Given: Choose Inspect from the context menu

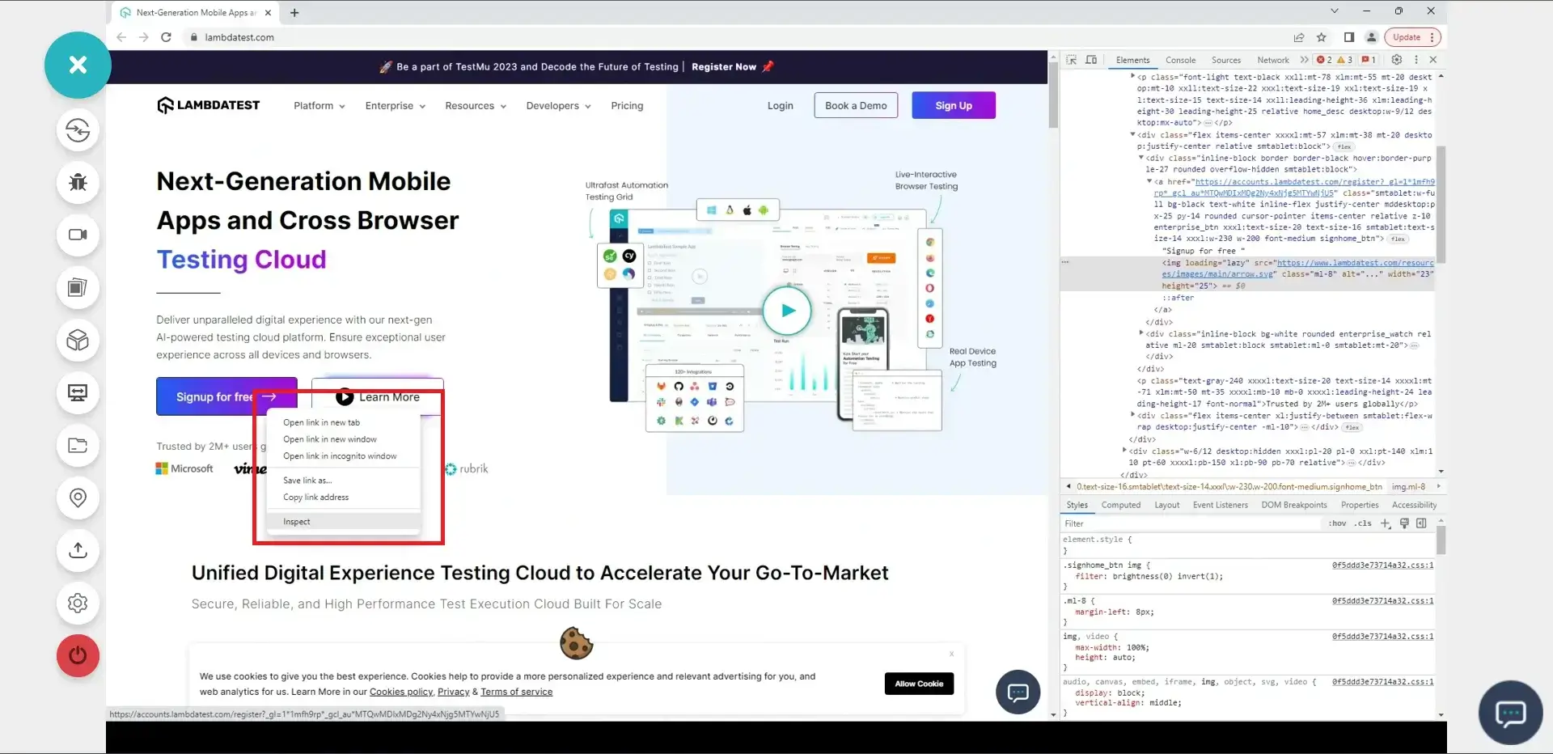Looking at the screenshot, I should pos(296,521).
